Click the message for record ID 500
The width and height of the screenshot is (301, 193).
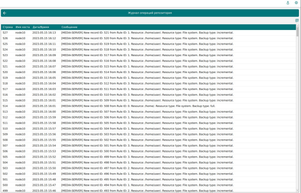pos(147,151)
